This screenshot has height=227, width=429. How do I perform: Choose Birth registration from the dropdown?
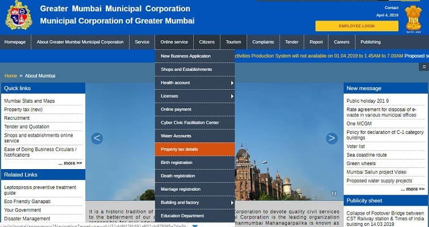click(x=177, y=163)
